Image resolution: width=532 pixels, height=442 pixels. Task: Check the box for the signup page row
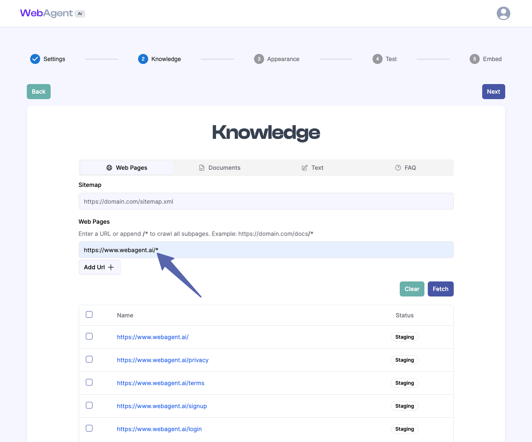click(89, 405)
